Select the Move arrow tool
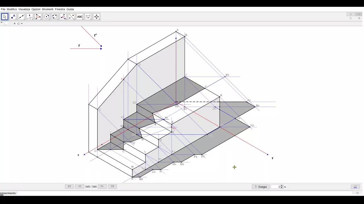The image size is (364, 204). tap(5, 17)
